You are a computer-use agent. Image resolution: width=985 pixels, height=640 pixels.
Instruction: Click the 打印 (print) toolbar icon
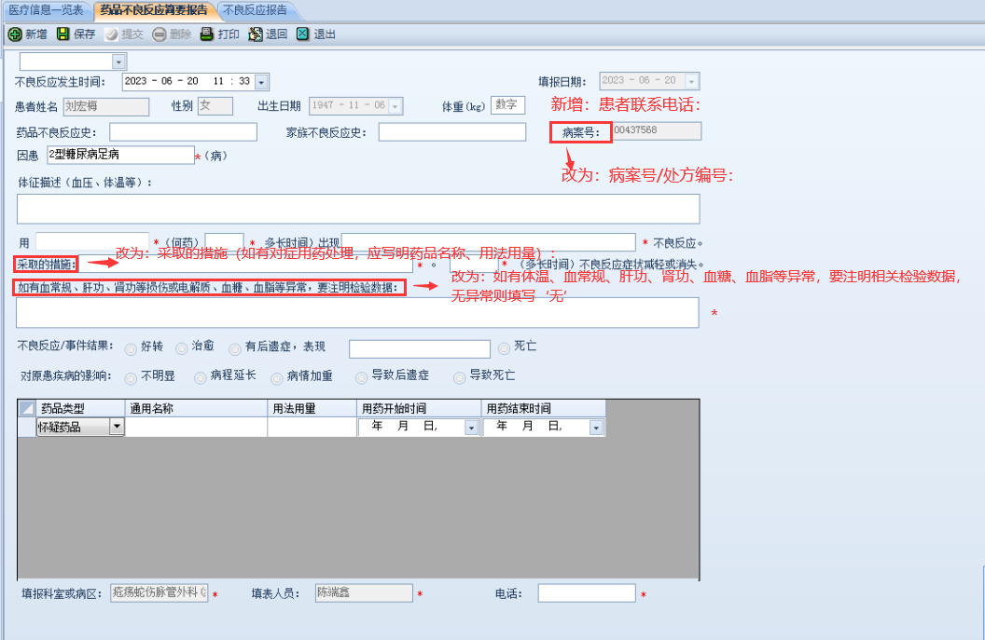pos(207,34)
